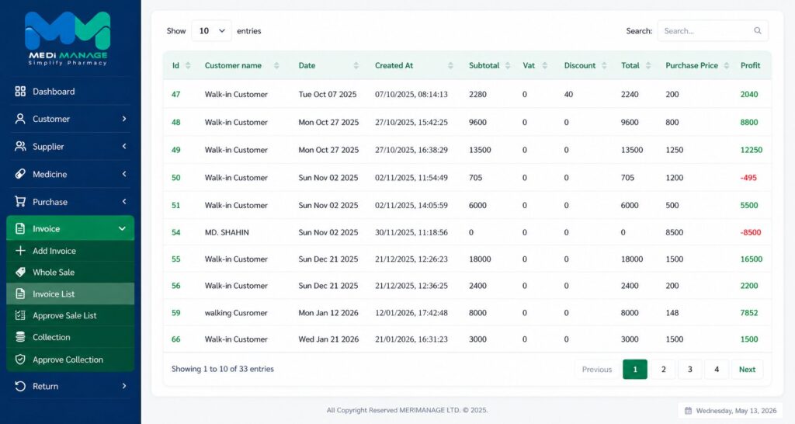Click the Supplier people icon

click(x=20, y=146)
